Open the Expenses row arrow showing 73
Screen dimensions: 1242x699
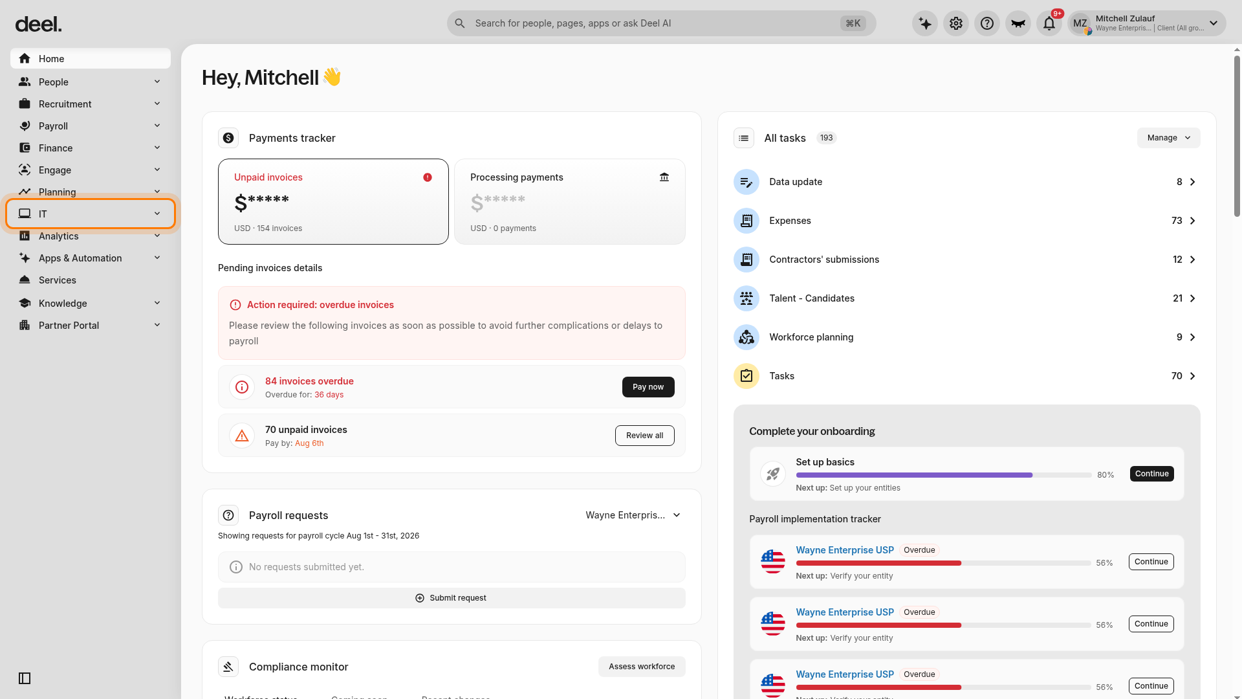(1192, 221)
